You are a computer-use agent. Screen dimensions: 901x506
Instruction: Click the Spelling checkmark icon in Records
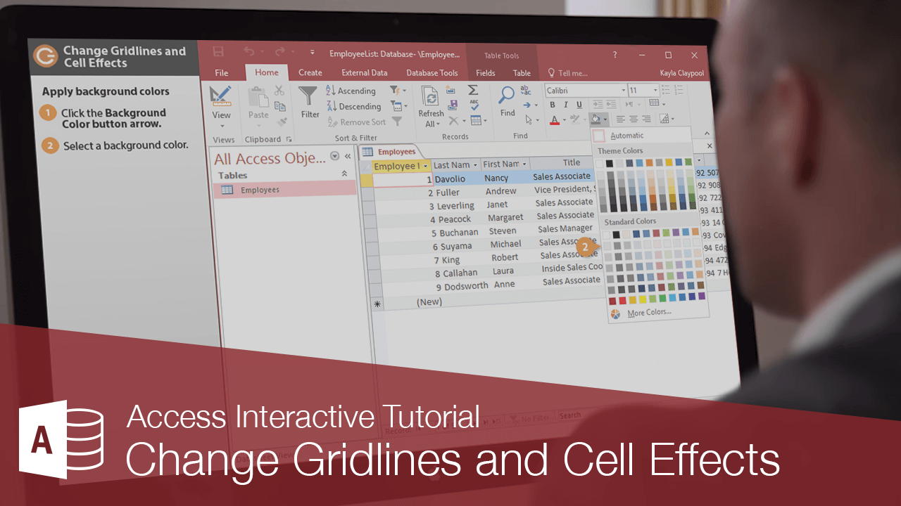(474, 104)
